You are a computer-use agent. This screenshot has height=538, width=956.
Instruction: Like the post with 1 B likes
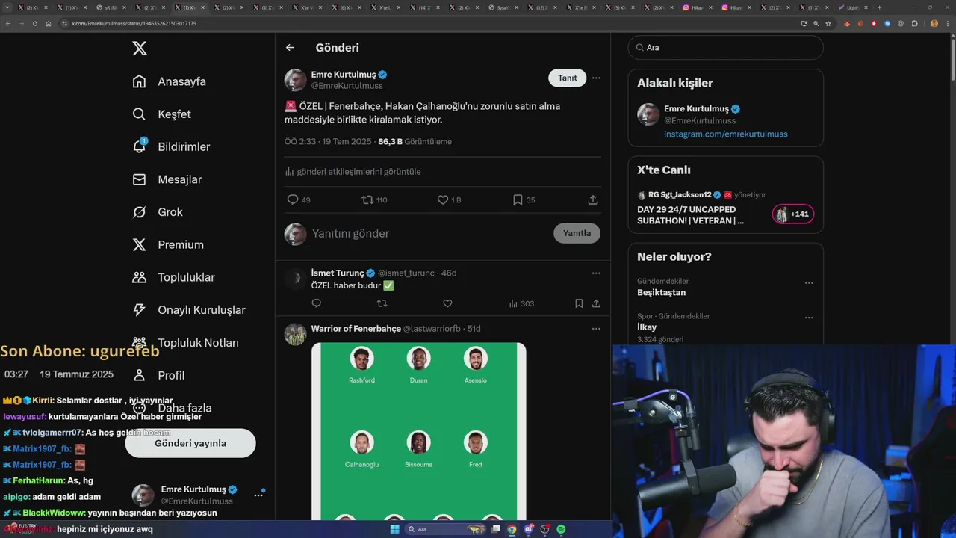click(x=449, y=200)
